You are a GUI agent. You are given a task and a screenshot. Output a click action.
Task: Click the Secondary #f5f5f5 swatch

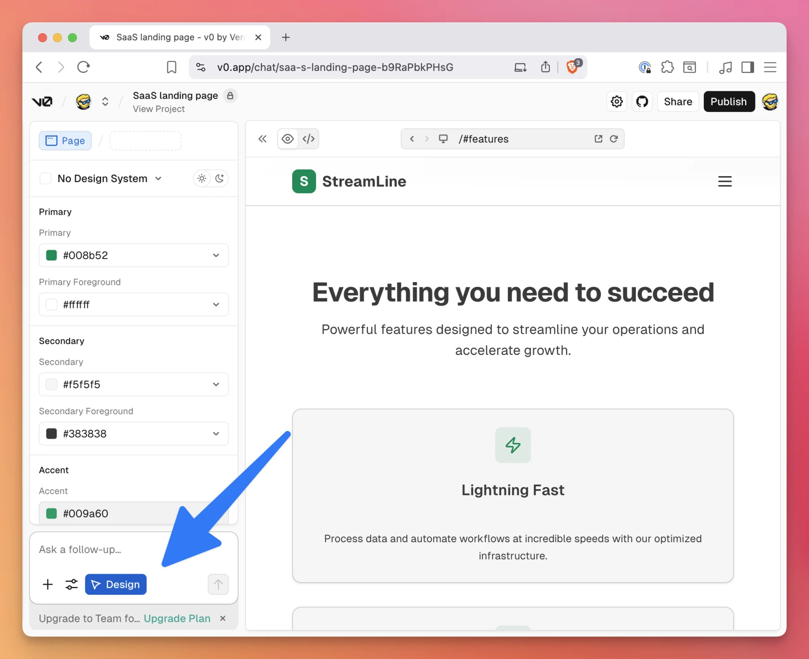[52, 385]
